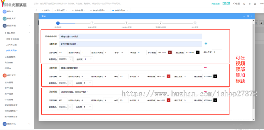
Task: Remove the 辉煌火锅 top title with the minus icon
Action: [x=205, y=67]
